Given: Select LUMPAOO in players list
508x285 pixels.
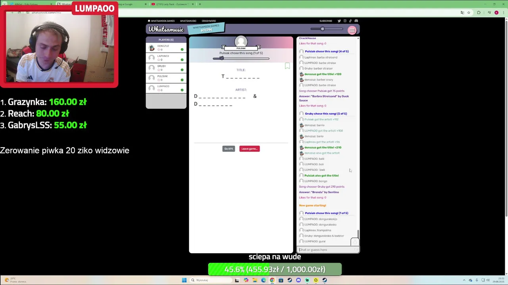Looking at the screenshot, I should click(x=166, y=88).
